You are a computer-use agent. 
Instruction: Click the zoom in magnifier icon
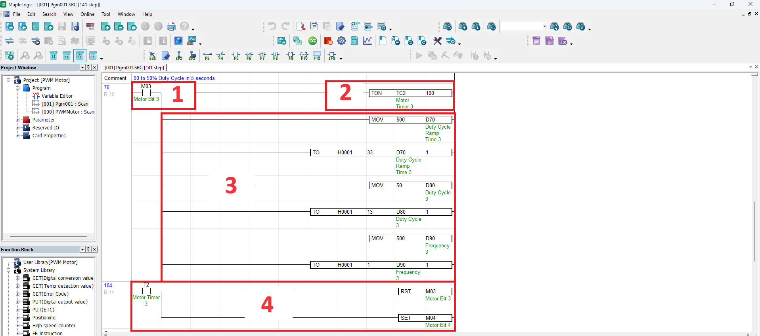point(25,55)
